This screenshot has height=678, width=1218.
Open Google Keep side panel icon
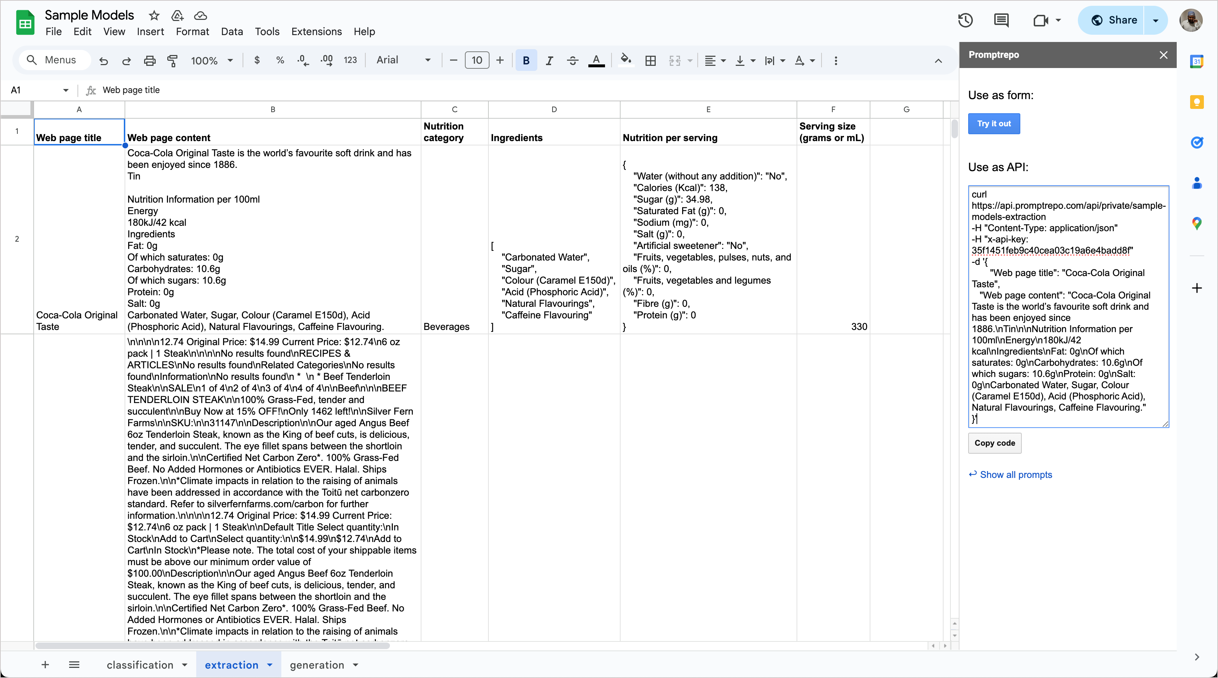click(1197, 102)
